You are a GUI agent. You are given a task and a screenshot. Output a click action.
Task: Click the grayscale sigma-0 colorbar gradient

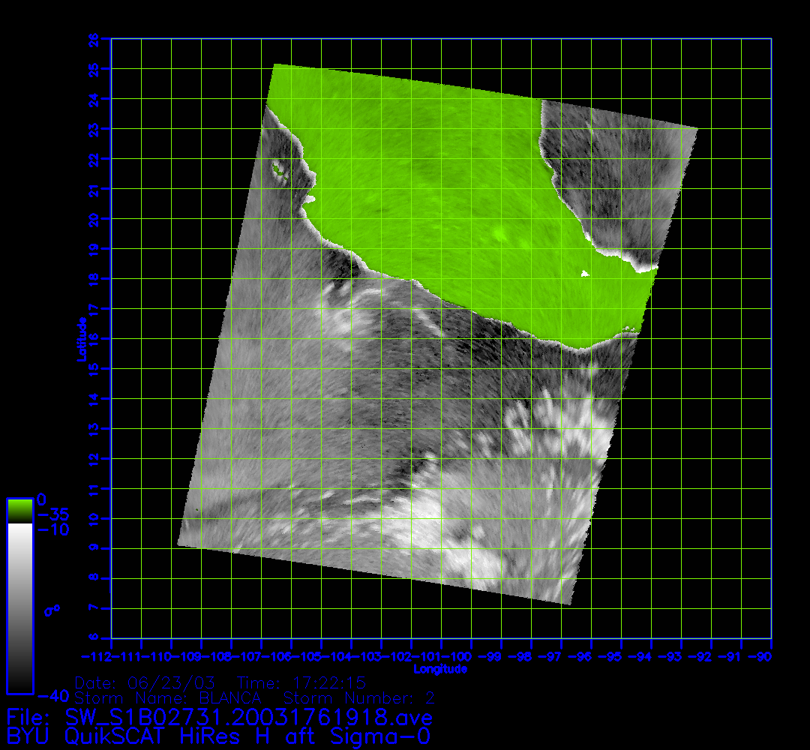(19, 607)
